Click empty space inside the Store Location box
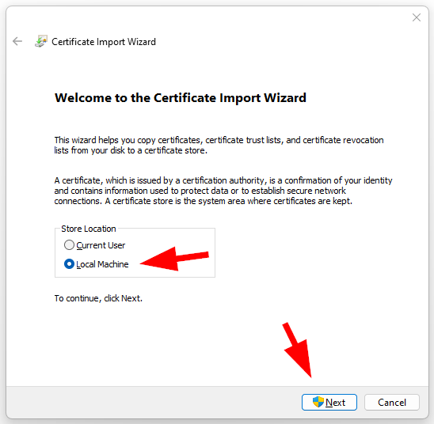 click(x=177, y=237)
